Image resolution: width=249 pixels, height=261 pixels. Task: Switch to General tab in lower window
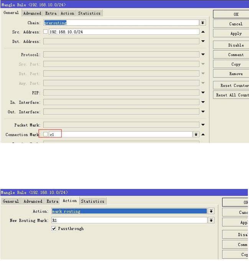point(11,201)
